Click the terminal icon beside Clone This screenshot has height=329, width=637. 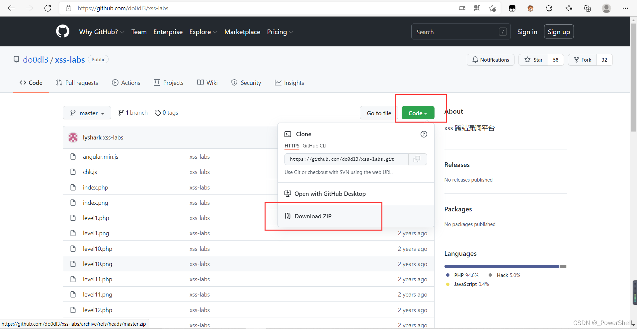[288, 134]
